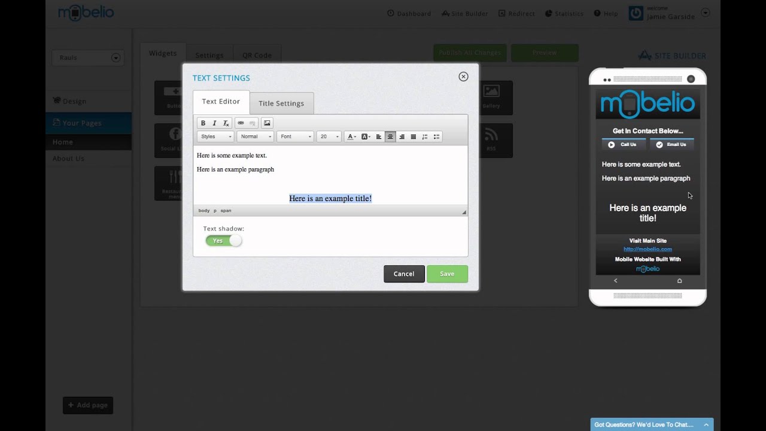
Task: Open the background color picker dropdown
Action: coord(366,136)
